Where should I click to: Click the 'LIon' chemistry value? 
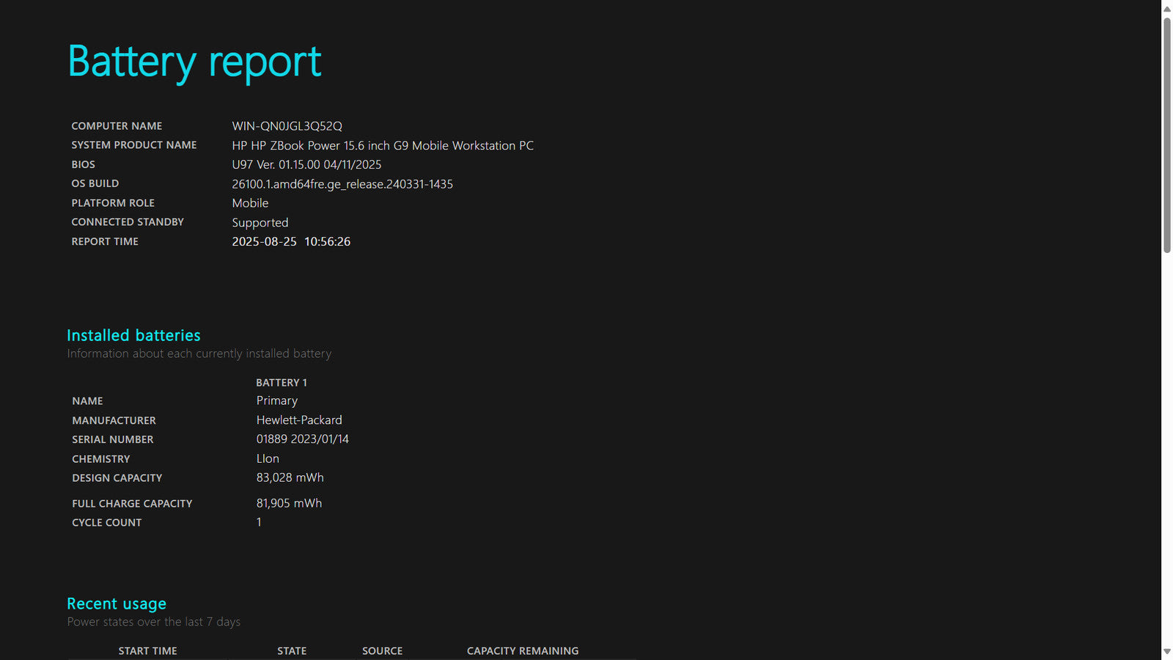pos(268,458)
